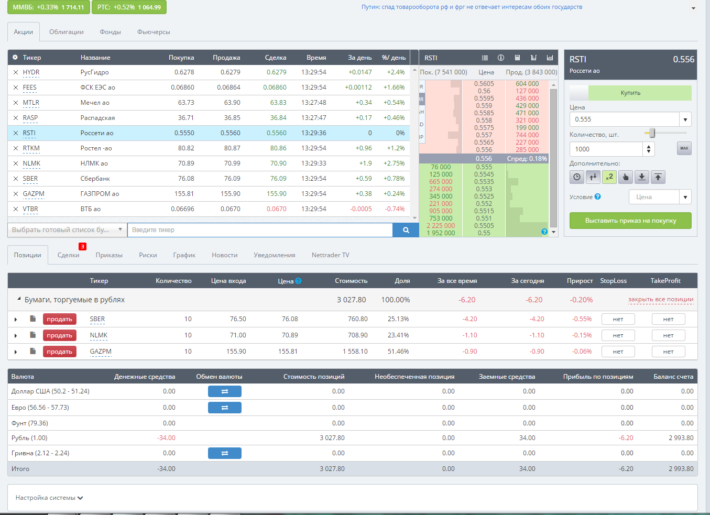Toggle the up-down arrows order option
Image resolution: width=710 pixels, height=515 pixels.
pos(593,177)
